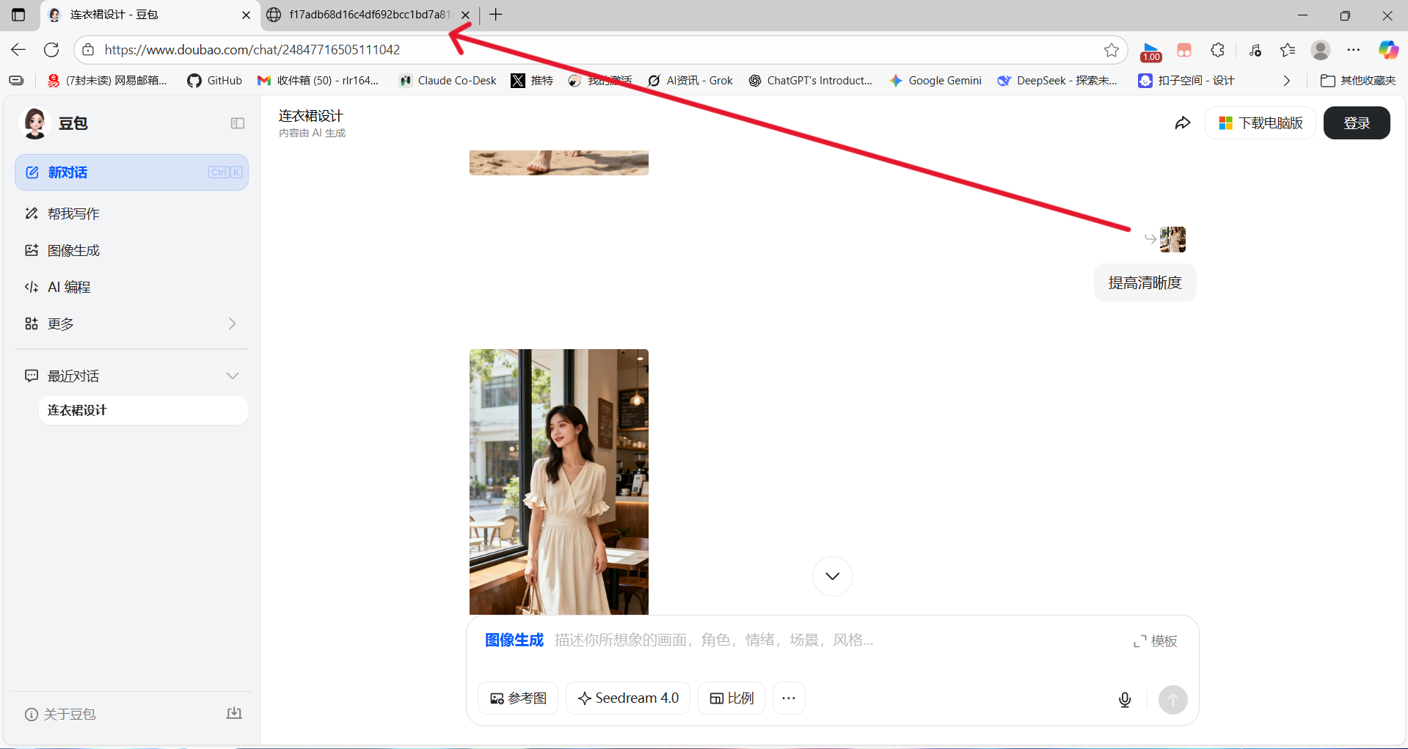Open 图像生成 in the sidebar
Viewport: 1408px width, 749px height.
coord(73,251)
